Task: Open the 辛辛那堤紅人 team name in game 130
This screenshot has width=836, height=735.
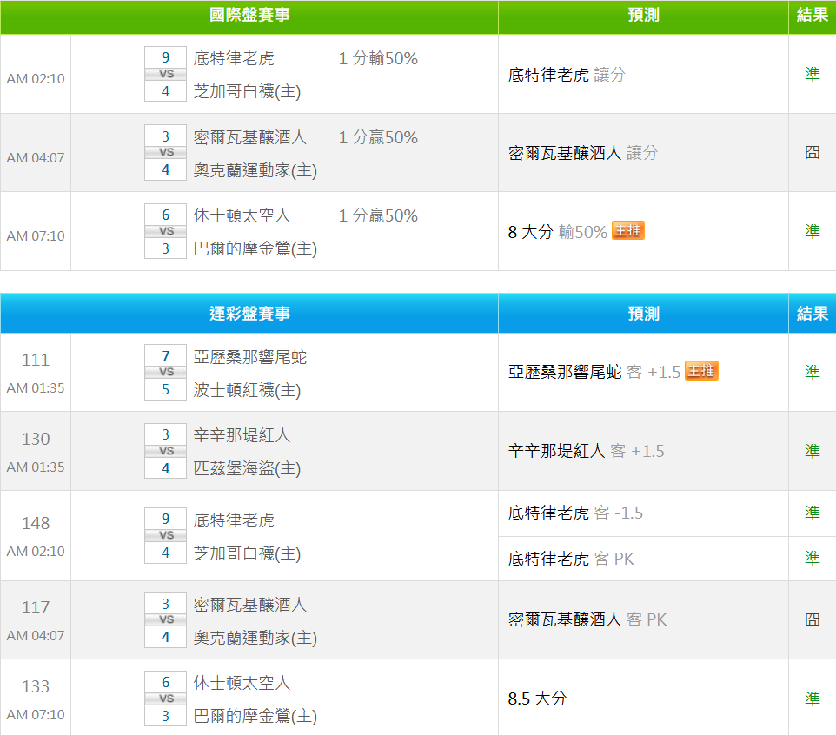Action: tap(242, 435)
